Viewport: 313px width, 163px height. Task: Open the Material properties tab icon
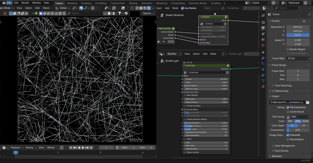263,86
